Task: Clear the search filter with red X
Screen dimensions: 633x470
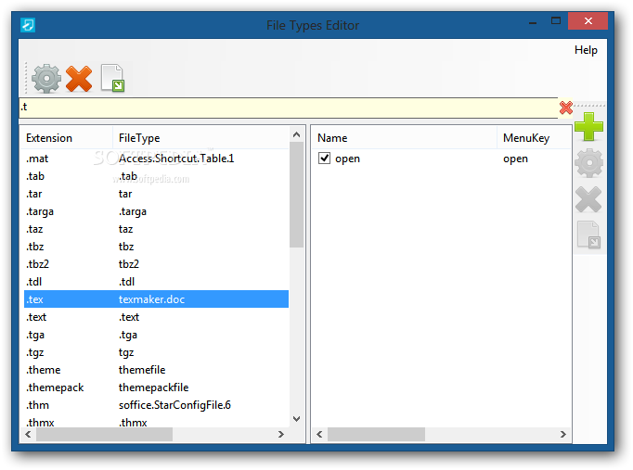Action: (566, 108)
